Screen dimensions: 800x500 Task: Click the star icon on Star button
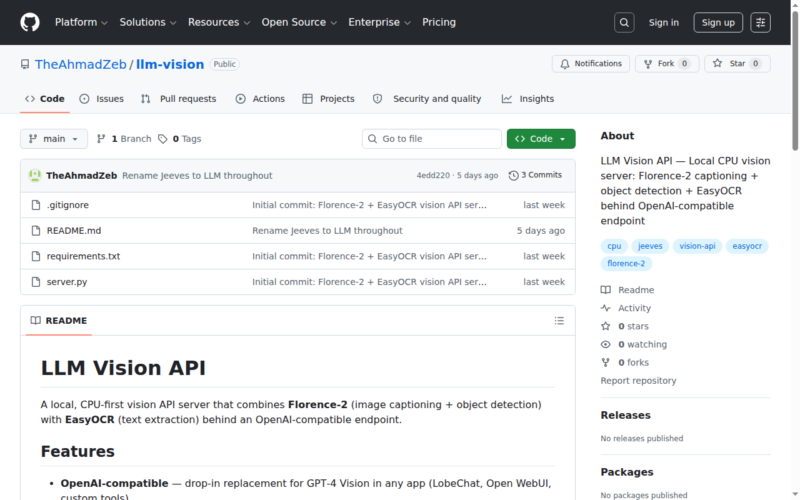[x=717, y=64]
